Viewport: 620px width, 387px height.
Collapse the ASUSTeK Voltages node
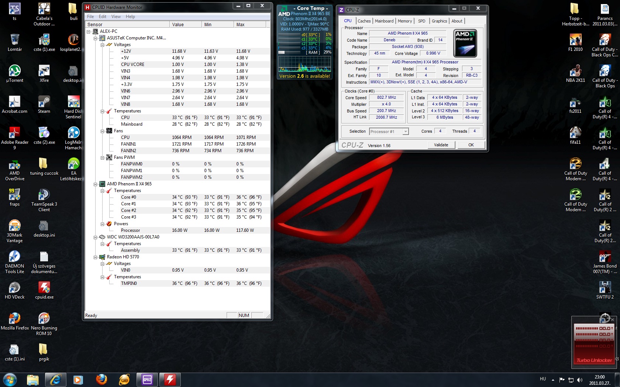(103, 45)
